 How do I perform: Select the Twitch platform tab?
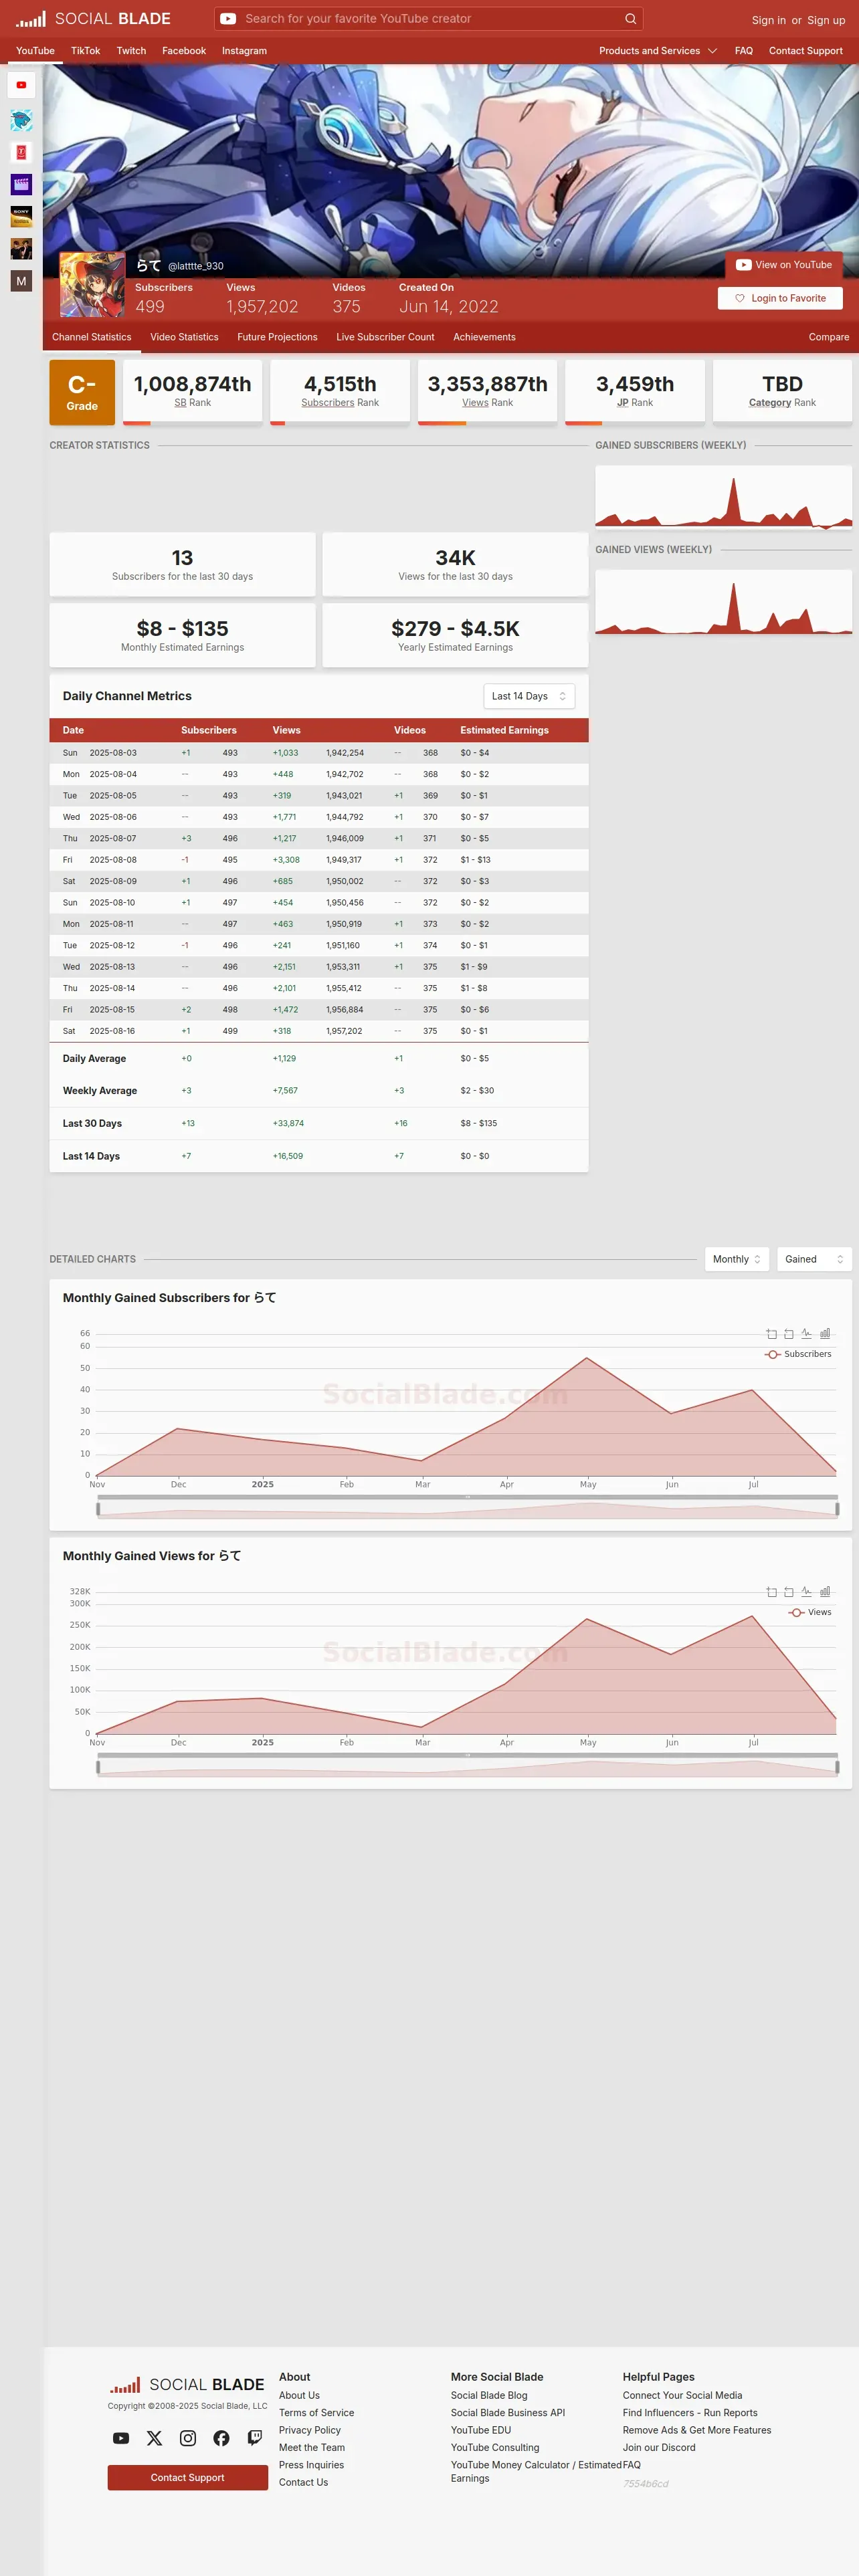[131, 51]
